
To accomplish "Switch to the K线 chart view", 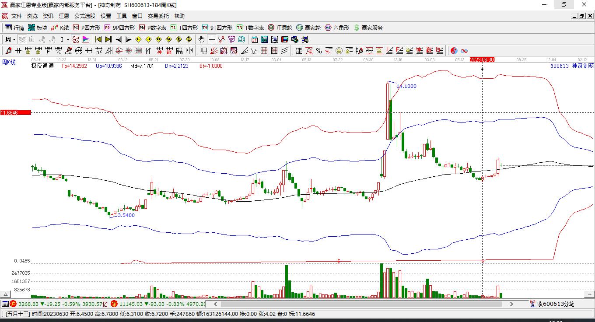I will (60, 28).
